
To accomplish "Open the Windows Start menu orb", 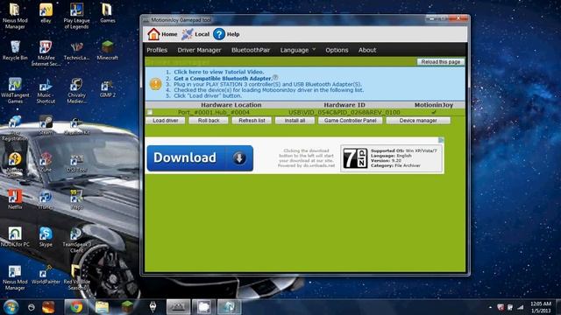I will (11, 307).
